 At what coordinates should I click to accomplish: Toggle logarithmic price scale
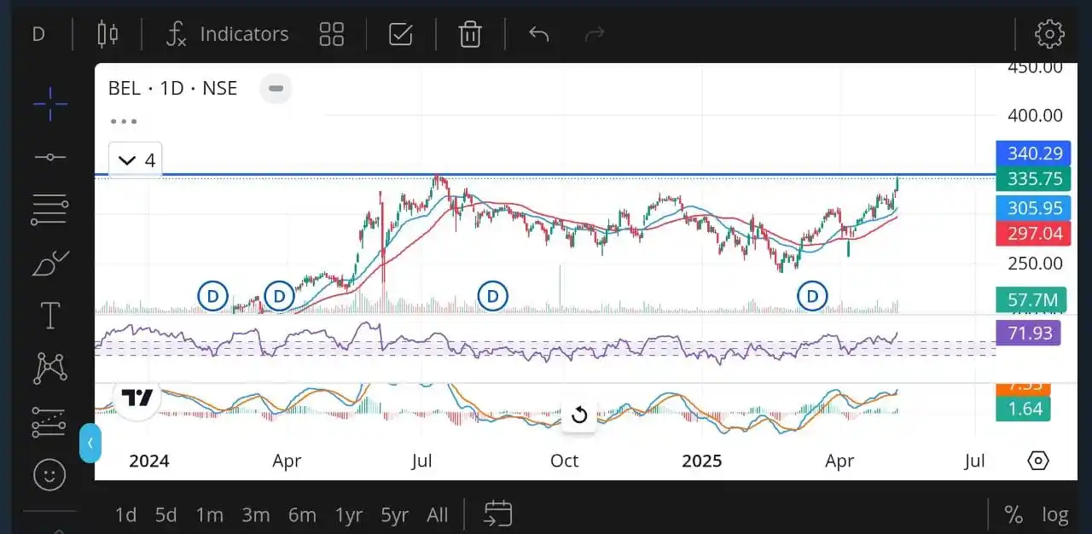pos(1055,515)
